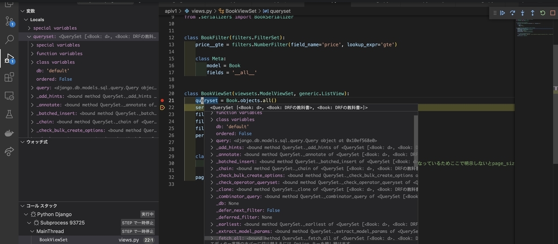Open the Source Control view

click(9, 21)
